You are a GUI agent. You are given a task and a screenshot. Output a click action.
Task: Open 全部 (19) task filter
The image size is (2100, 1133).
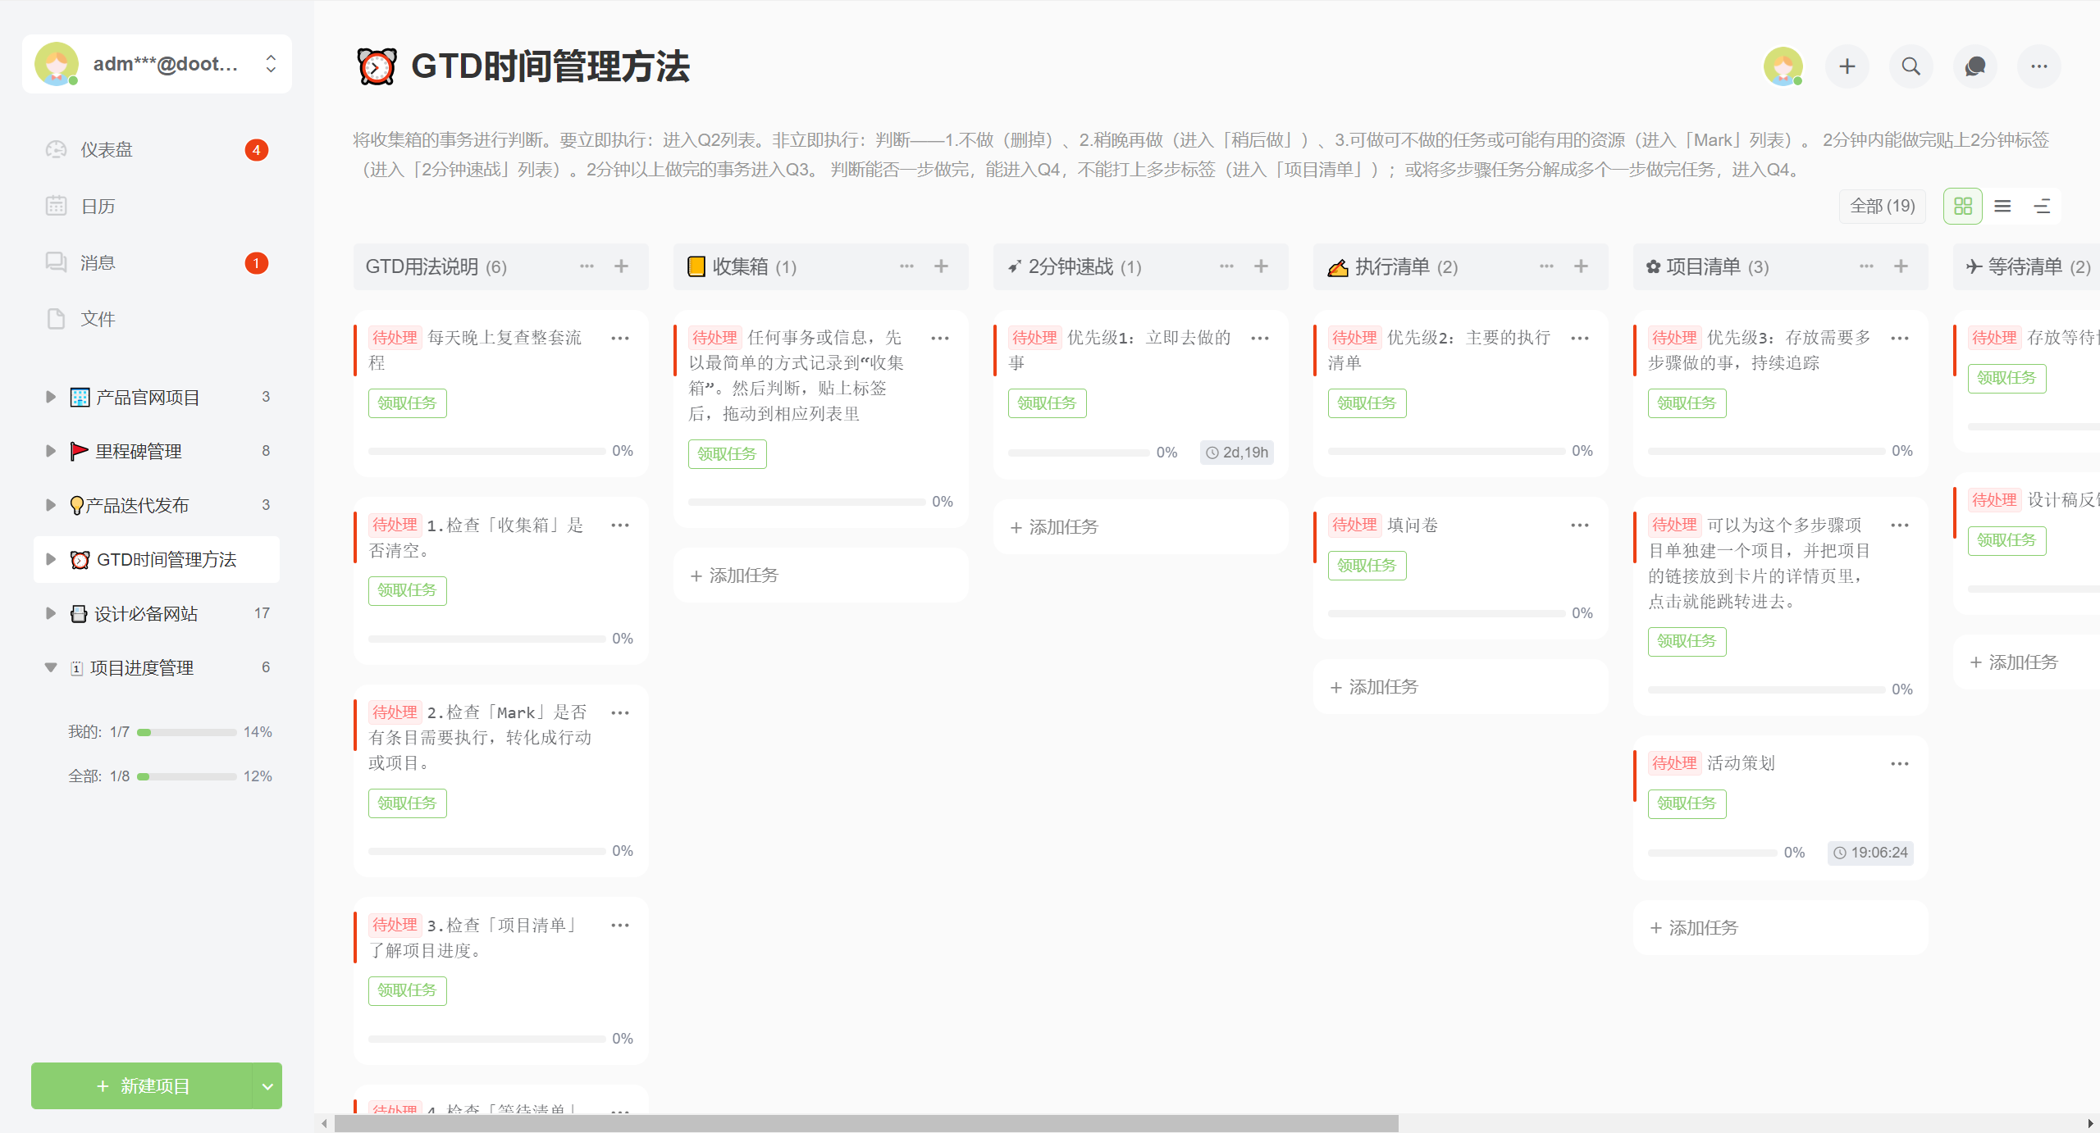coord(1882,207)
